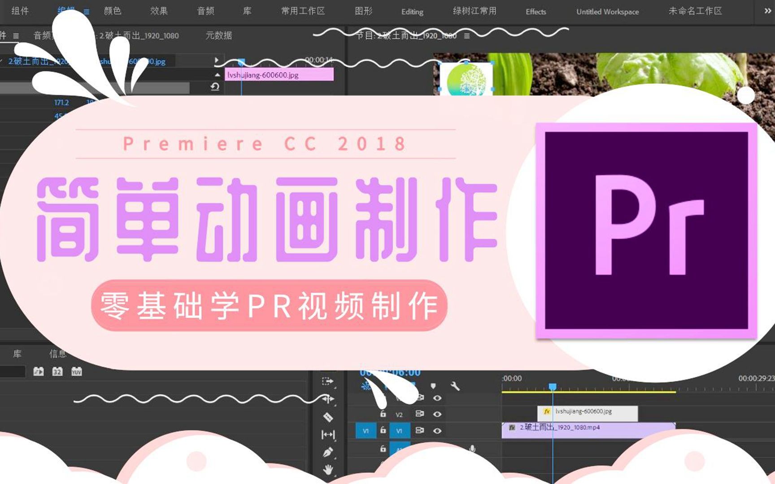Click 00:00:29:23 timecode on ruler
775x484 pixels.
(757, 379)
